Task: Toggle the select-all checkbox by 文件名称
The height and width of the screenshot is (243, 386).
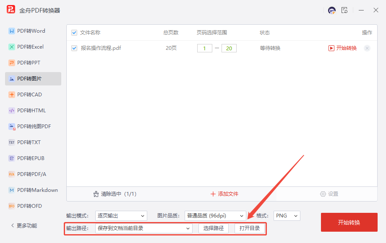Action: [74, 33]
